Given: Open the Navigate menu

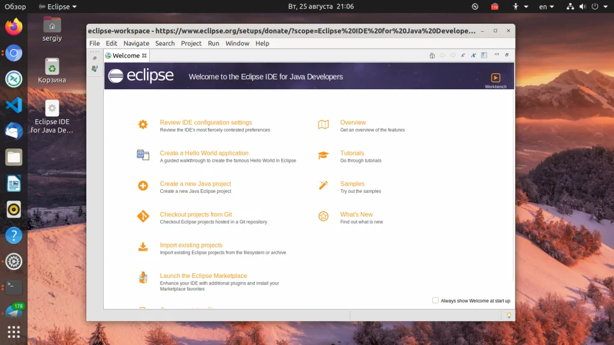Looking at the screenshot, I should click(x=136, y=43).
